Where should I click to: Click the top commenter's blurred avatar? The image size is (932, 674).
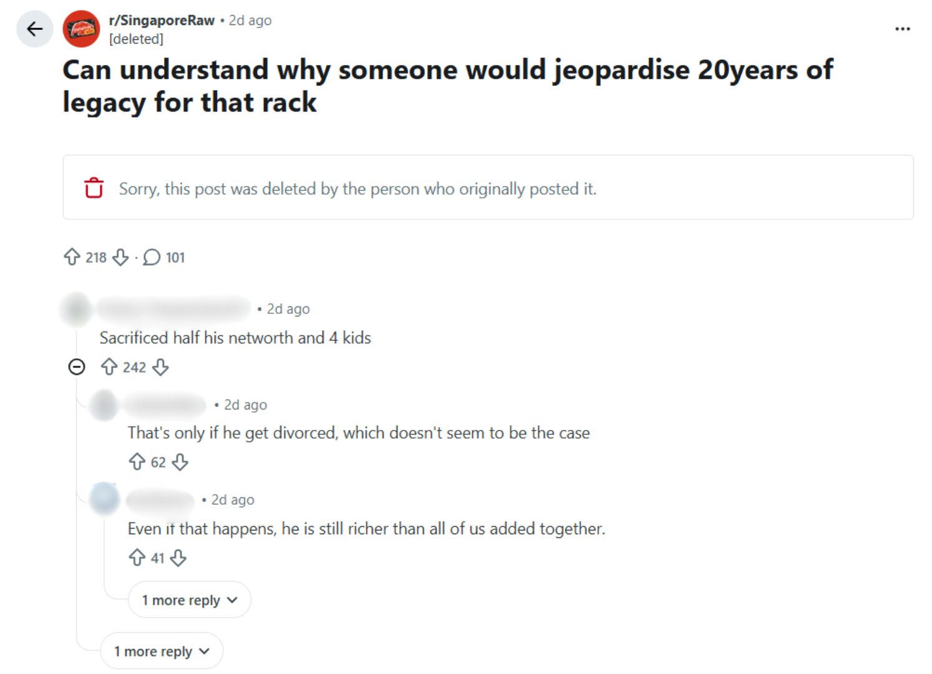pos(77,308)
